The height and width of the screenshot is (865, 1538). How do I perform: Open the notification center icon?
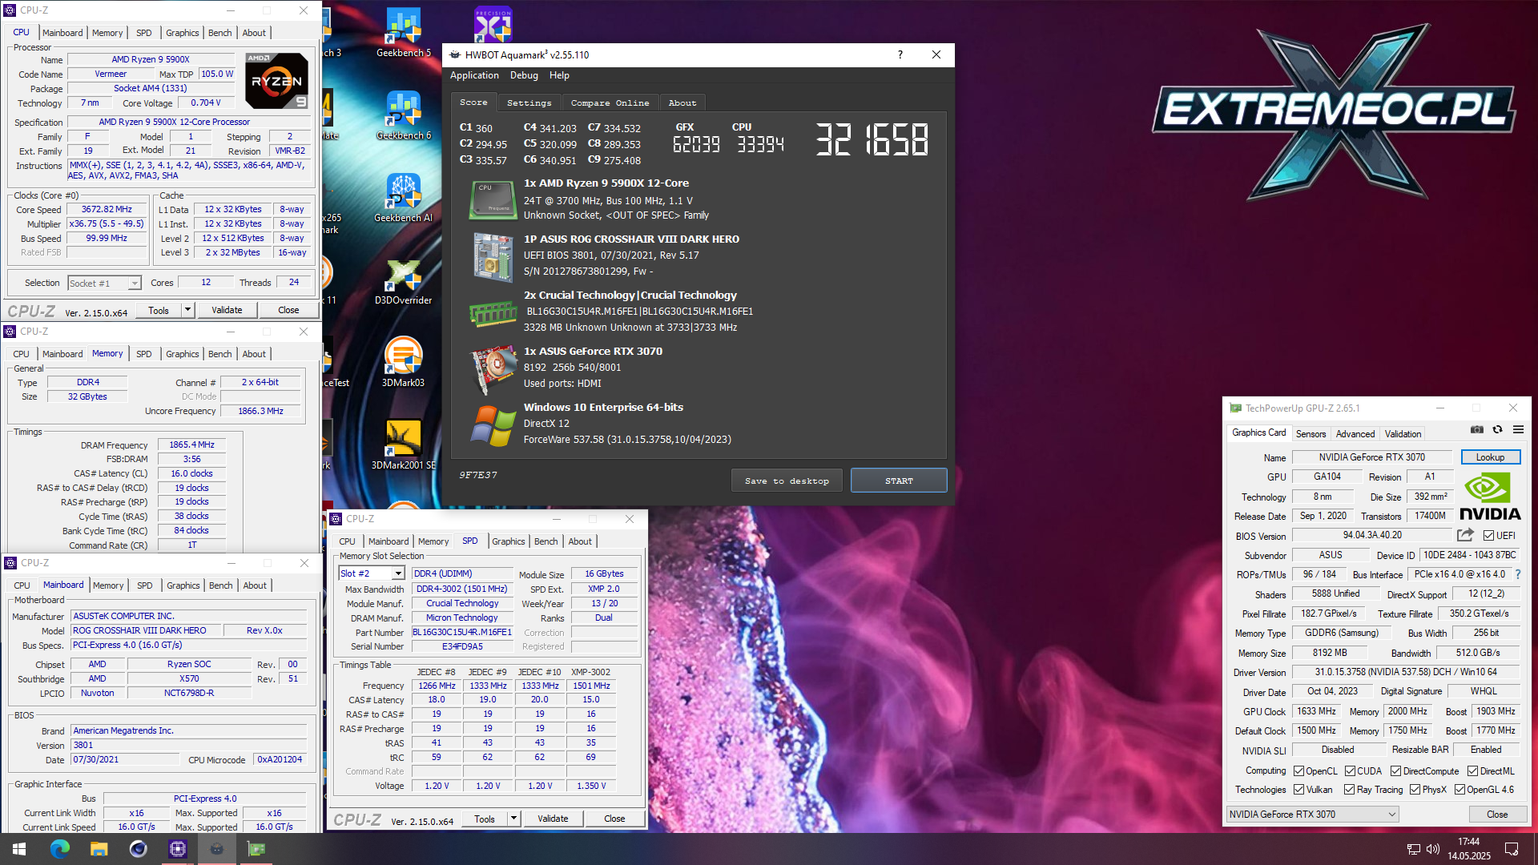(1512, 849)
